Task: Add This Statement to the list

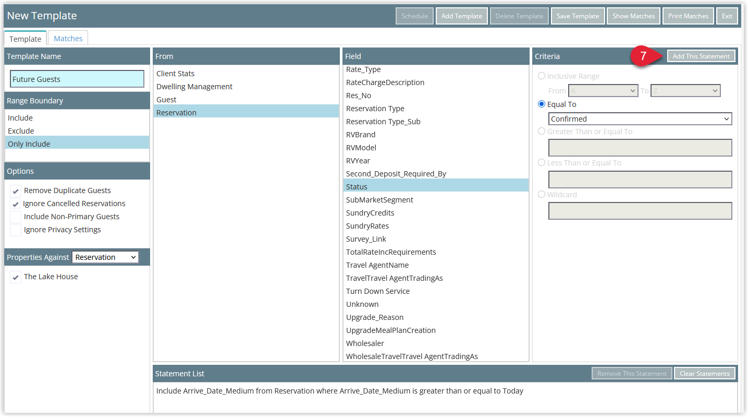Action: pos(701,56)
